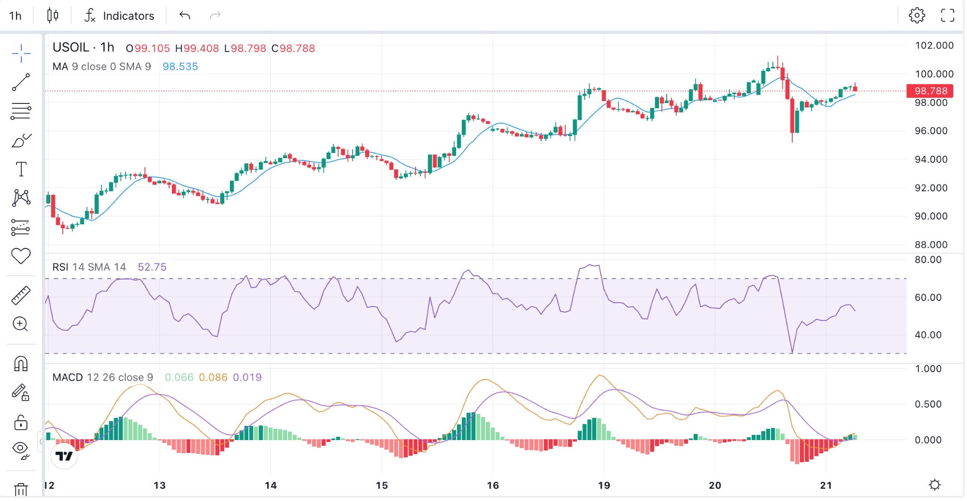The image size is (967, 501).
Task: Toggle stay in drawing mode
Action: click(x=21, y=392)
